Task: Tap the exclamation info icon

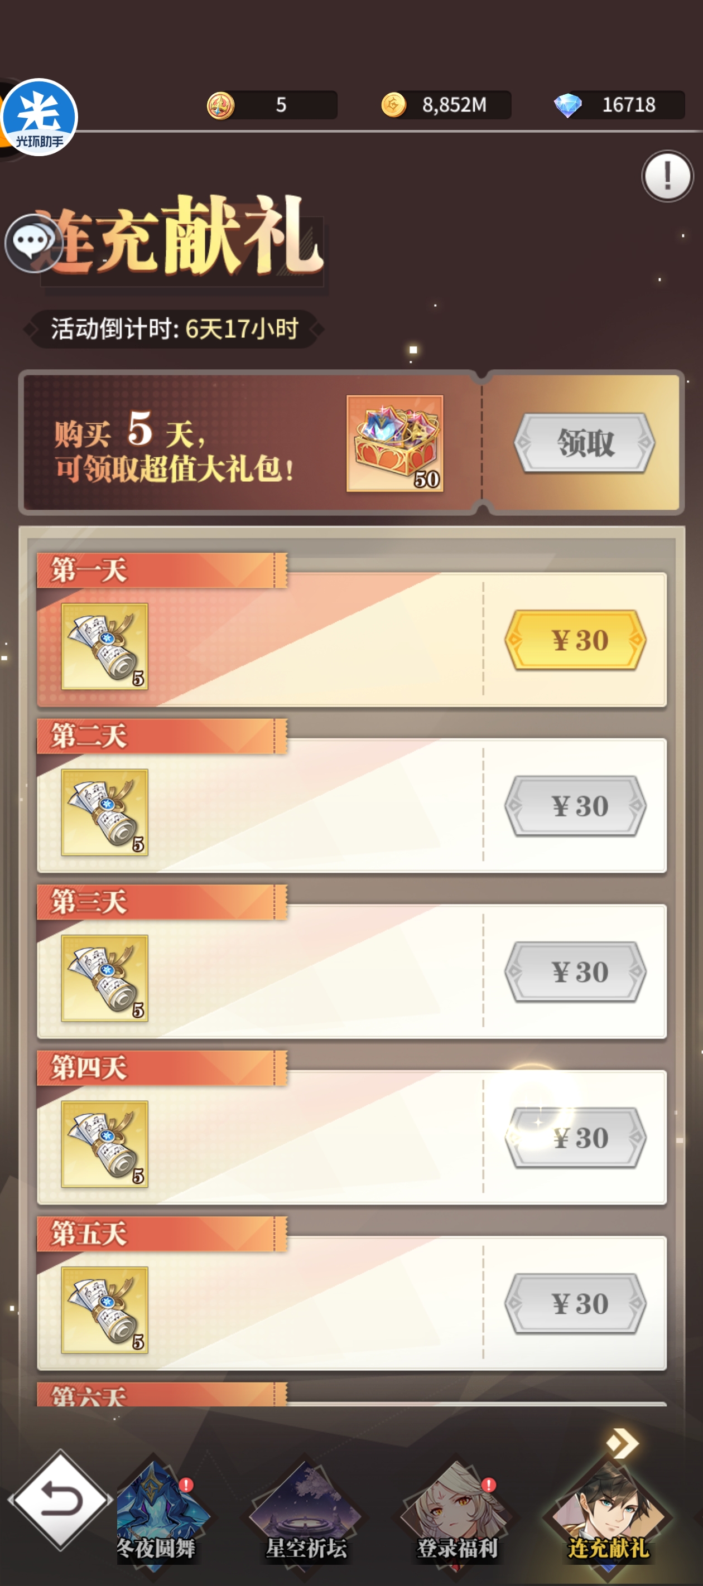Action: tap(667, 176)
